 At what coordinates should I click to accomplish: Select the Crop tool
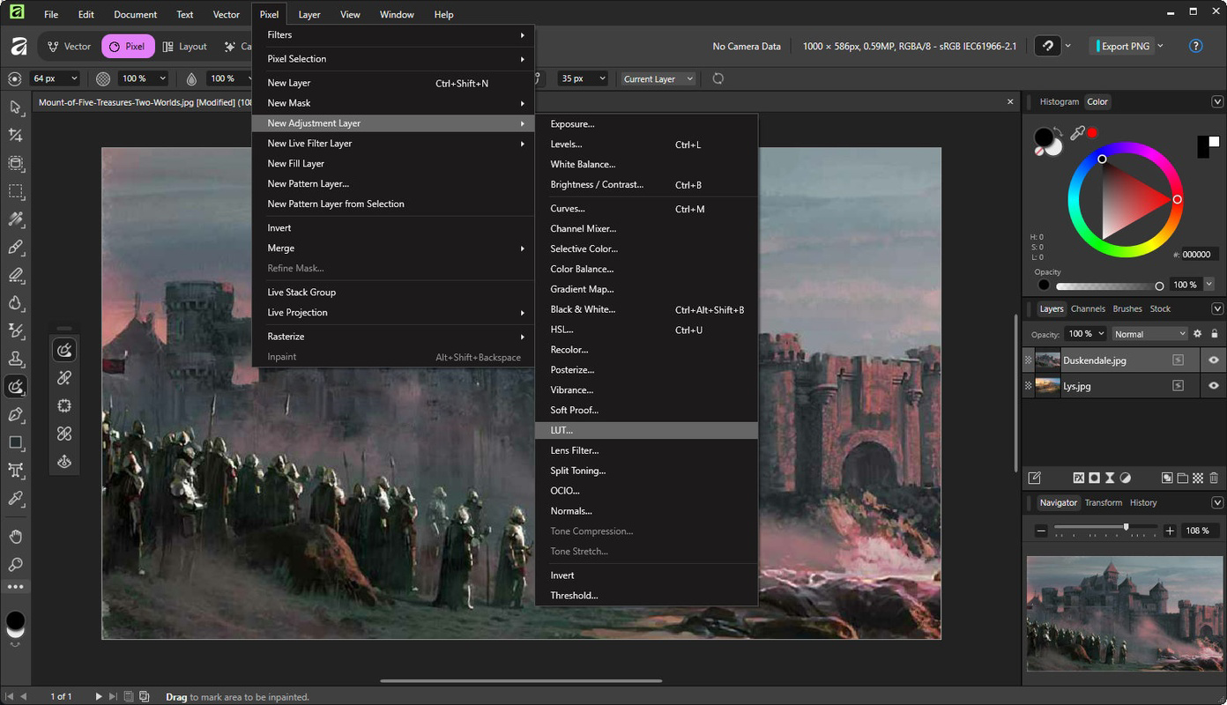[15, 135]
